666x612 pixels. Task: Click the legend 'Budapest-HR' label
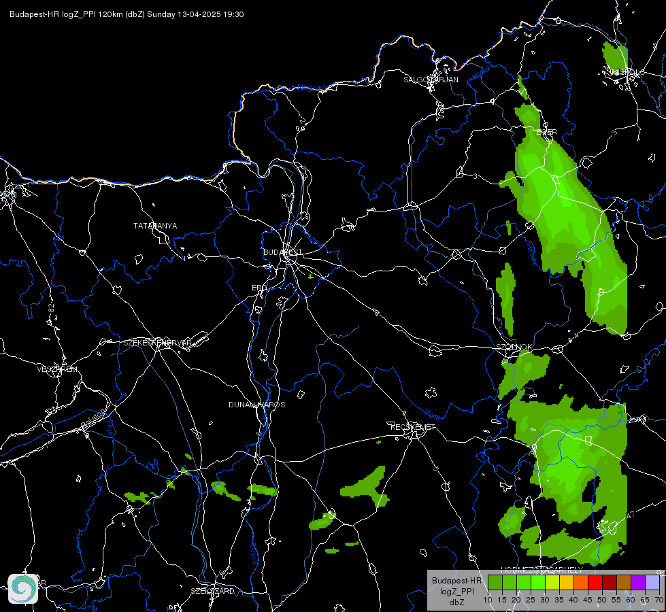coord(456,581)
